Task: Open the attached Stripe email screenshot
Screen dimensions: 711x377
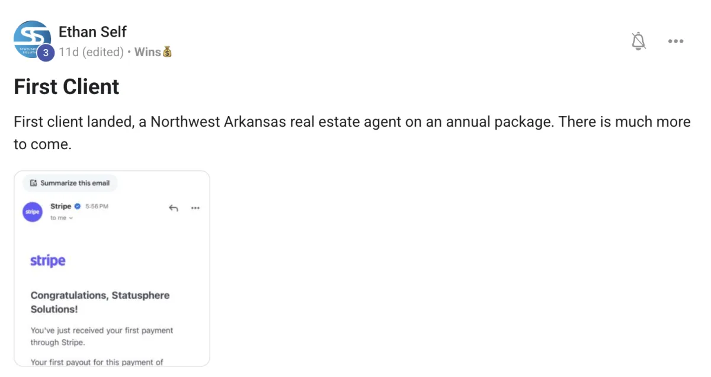Action: (x=112, y=269)
